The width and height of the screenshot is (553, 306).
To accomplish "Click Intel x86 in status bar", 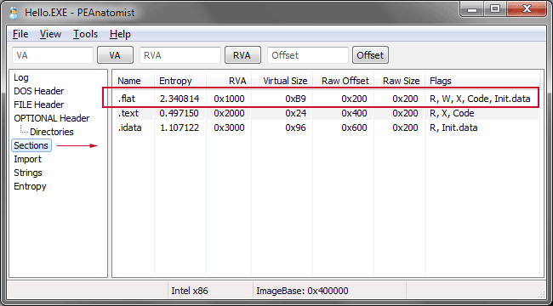I will [190, 291].
